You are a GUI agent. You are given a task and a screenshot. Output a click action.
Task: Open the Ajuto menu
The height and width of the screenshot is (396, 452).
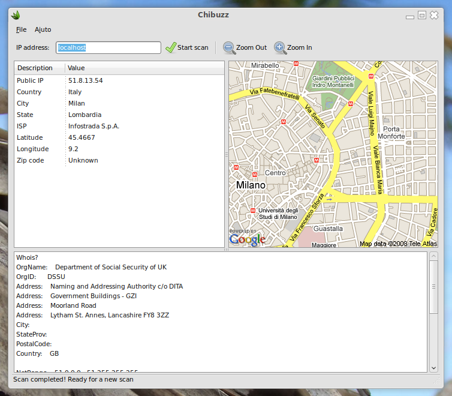coord(43,29)
